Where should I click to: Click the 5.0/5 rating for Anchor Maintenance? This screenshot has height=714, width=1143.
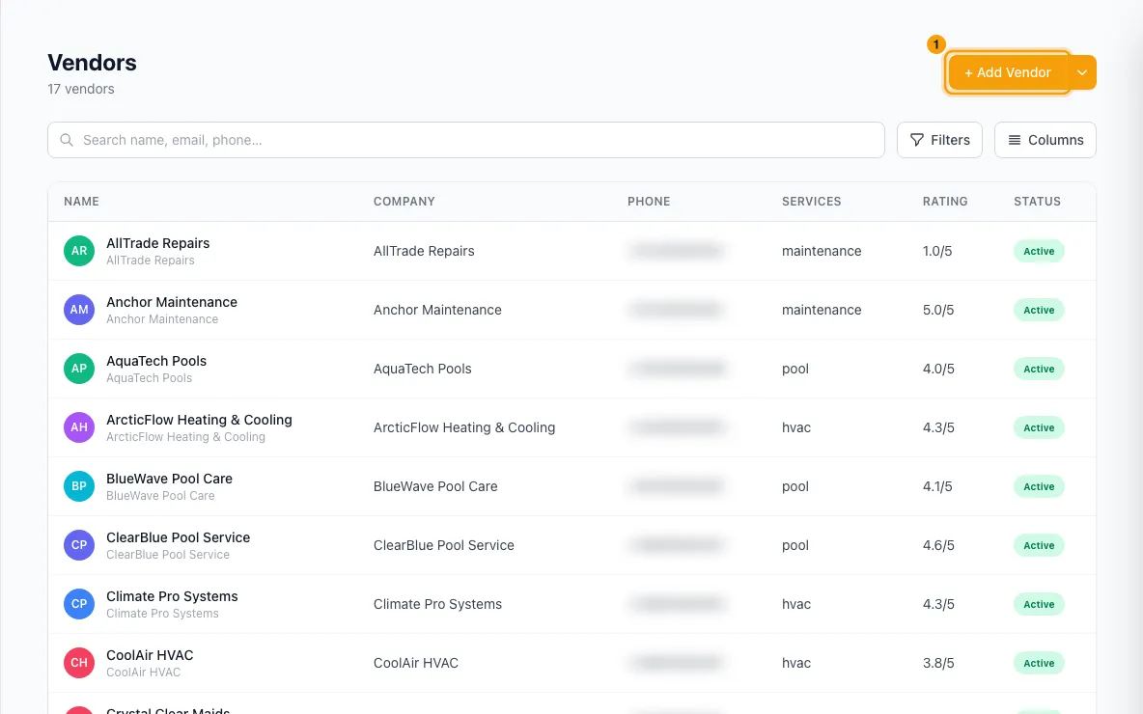(938, 311)
